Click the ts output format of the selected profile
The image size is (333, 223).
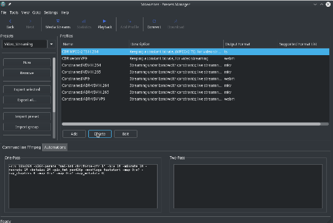click(226, 52)
